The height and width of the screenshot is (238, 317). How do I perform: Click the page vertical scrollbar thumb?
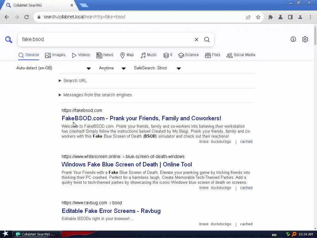(315, 36)
